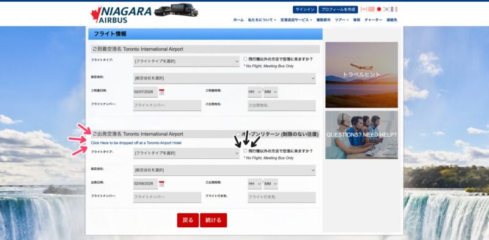This screenshot has height=240, width=489.
Task: Open arrival time HH dropdown
Action: click(x=255, y=92)
